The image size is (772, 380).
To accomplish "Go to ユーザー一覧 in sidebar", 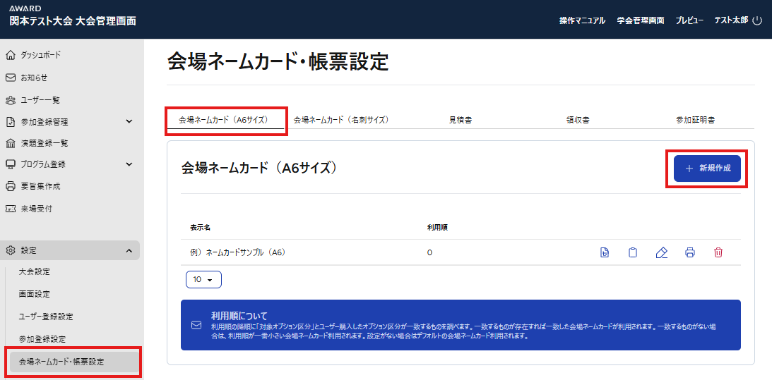I will tap(40, 100).
